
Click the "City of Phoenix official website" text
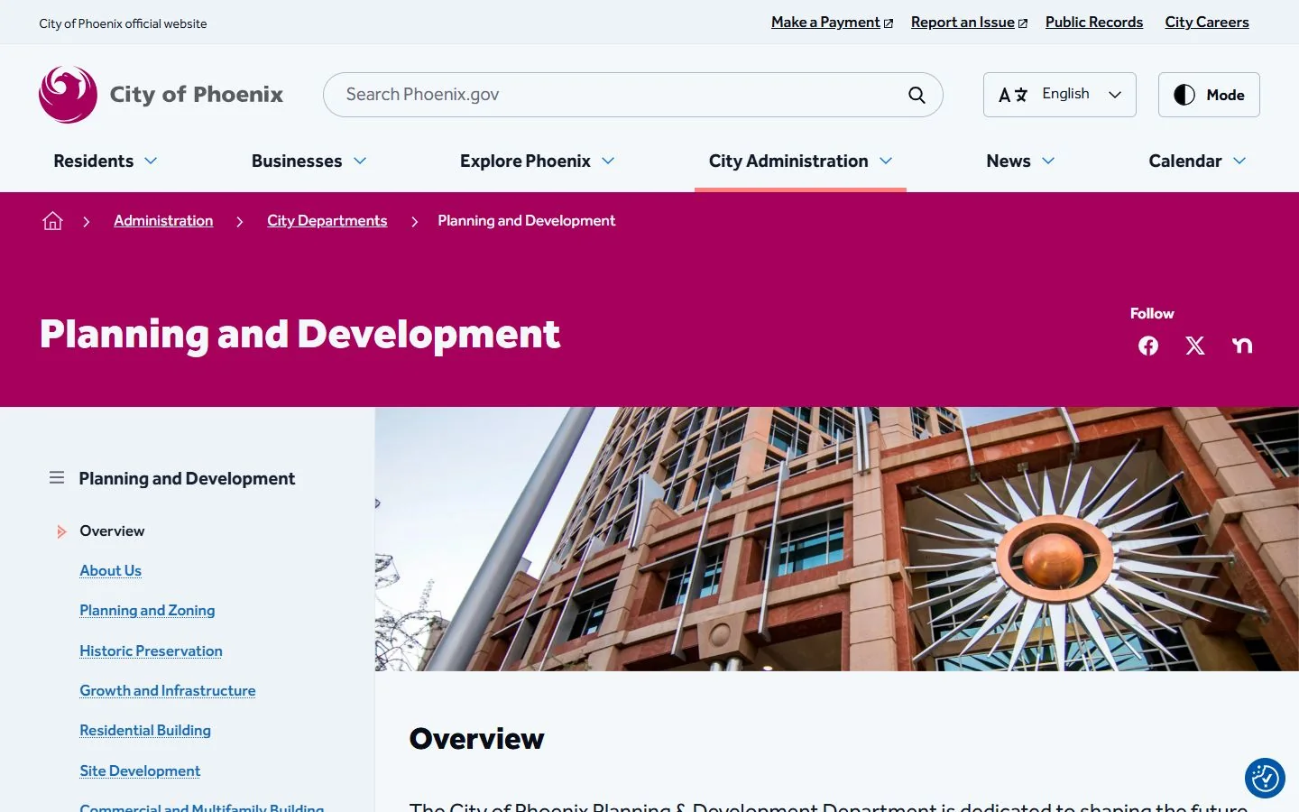(x=123, y=23)
